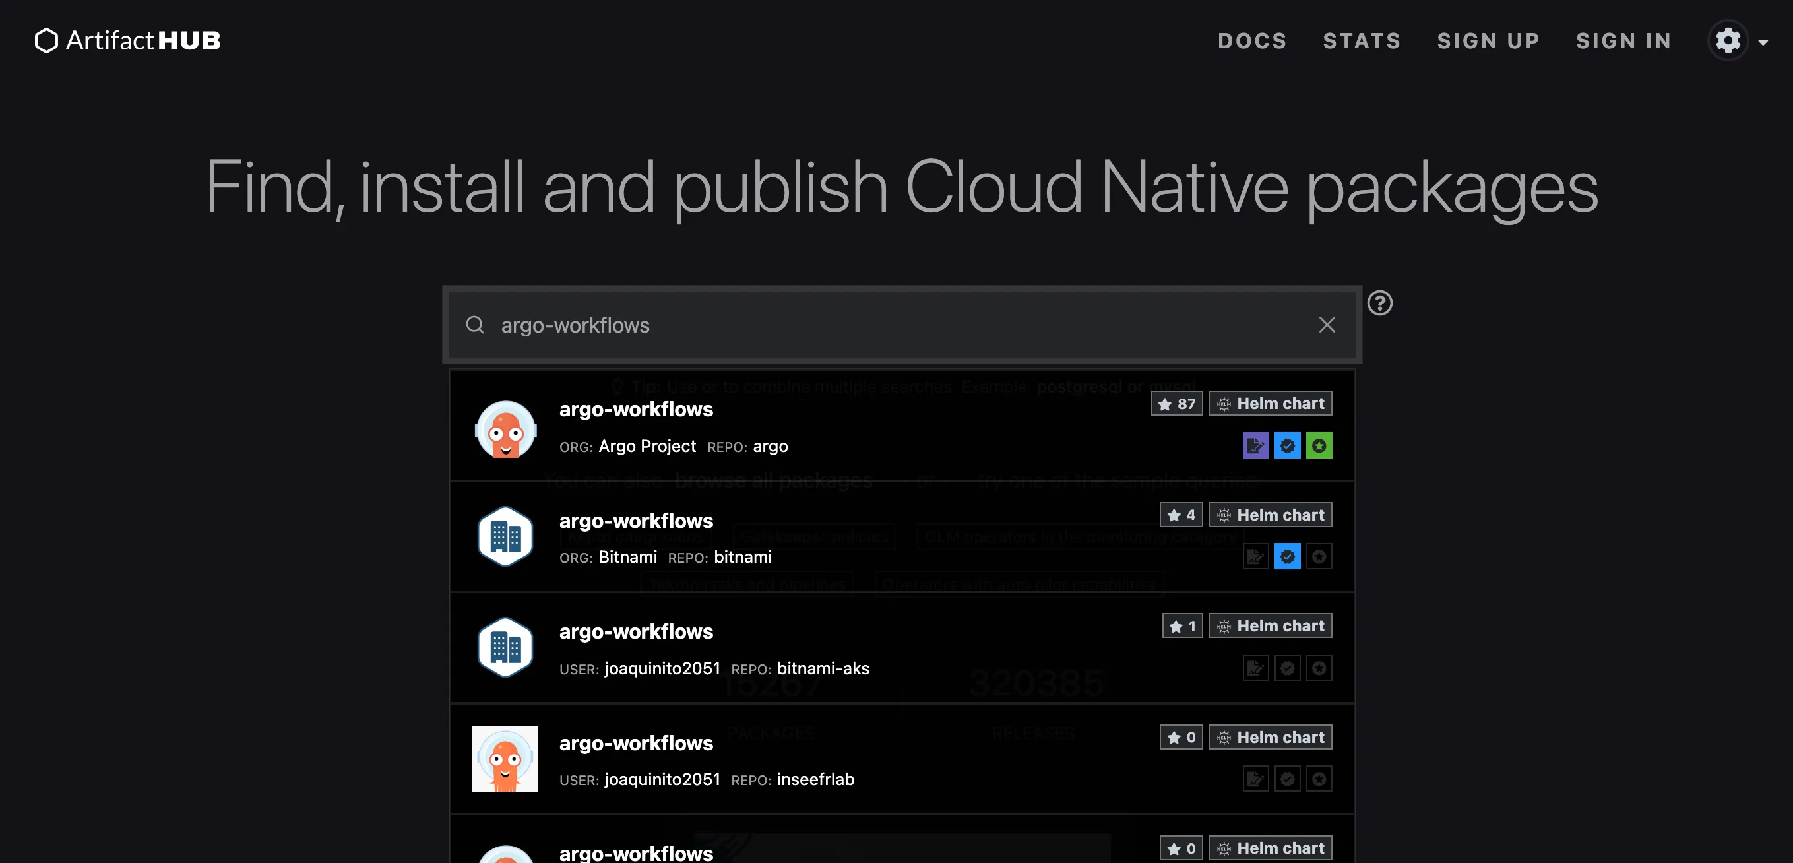This screenshot has height=863, width=1793.
Task: Click official badge on Bitnami result
Action: tap(1318, 557)
